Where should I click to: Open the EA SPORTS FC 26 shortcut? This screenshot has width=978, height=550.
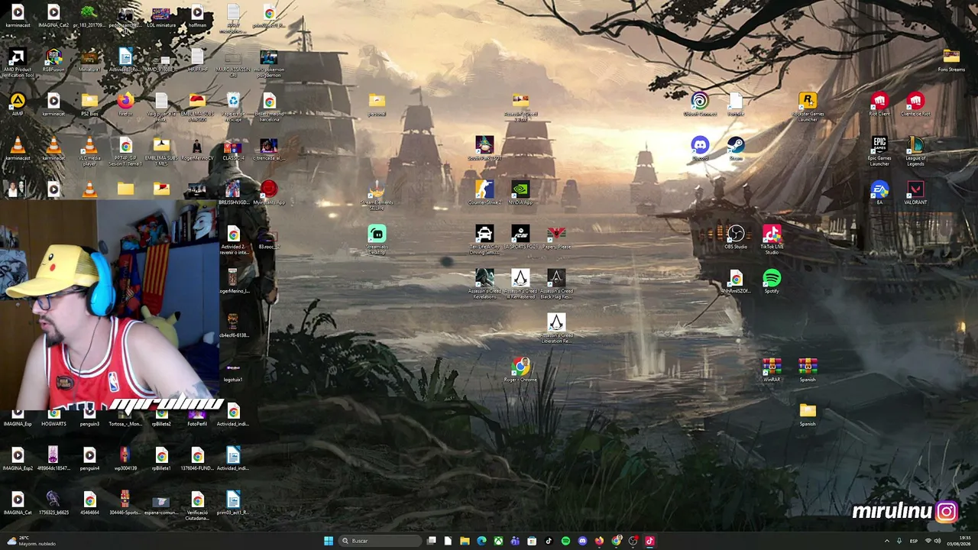pos(520,237)
